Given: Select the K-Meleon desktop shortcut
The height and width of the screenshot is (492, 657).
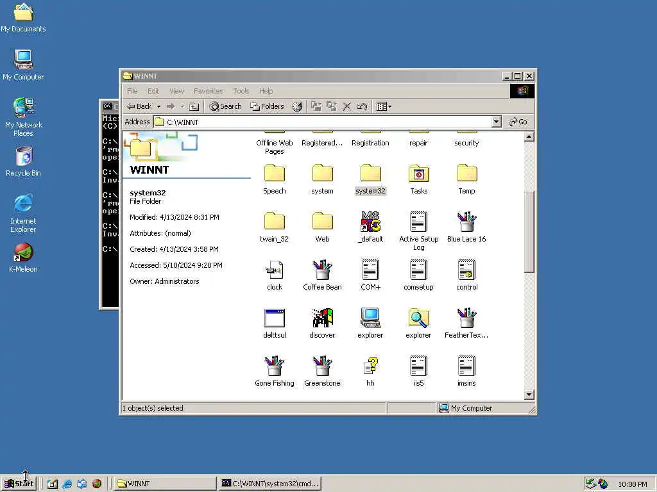Looking at the screenshot, I should pyautogui.click(x=24, y=258).
